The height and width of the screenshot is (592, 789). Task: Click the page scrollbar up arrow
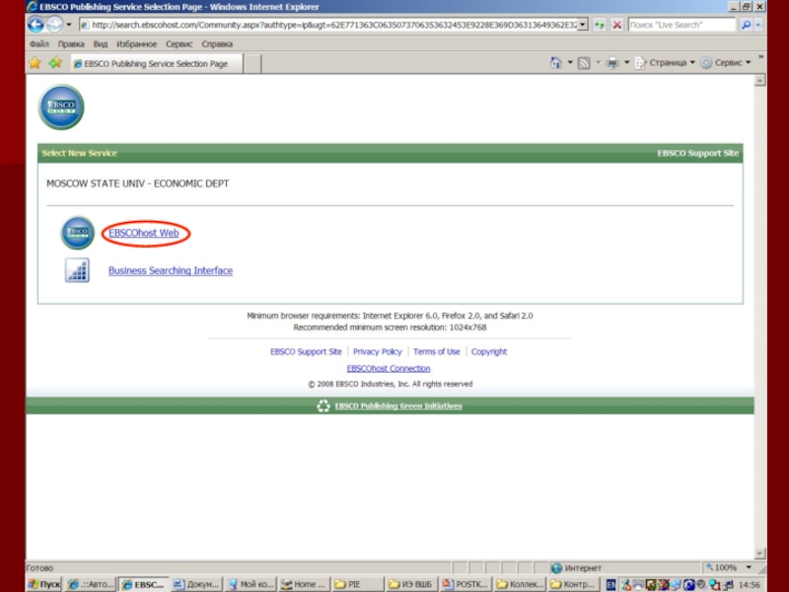pyautogui.click(x=759, y=81)
